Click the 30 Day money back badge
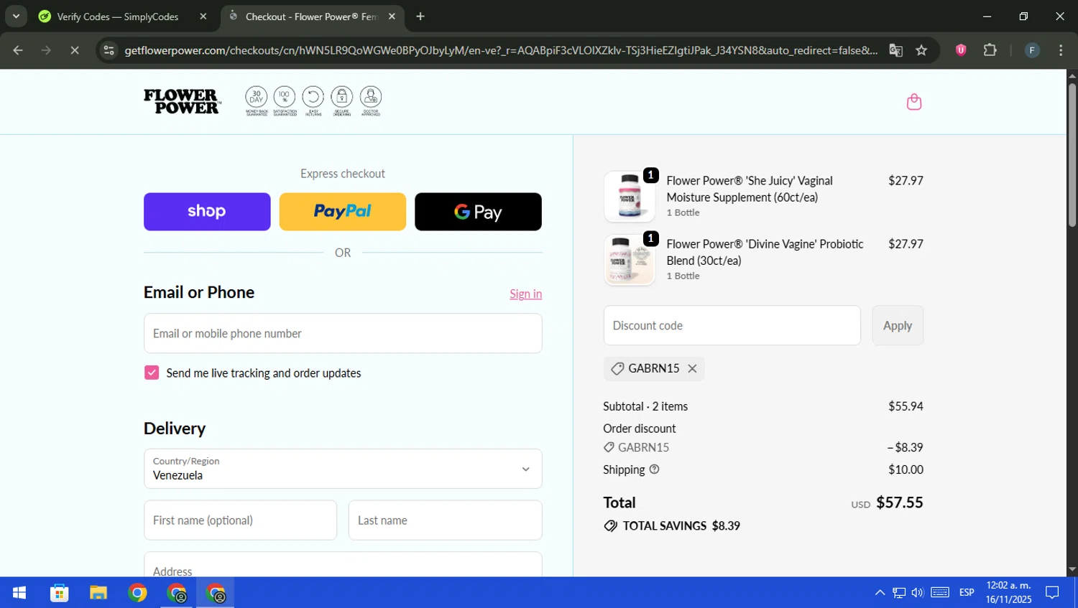 click(x=257, y=101)
